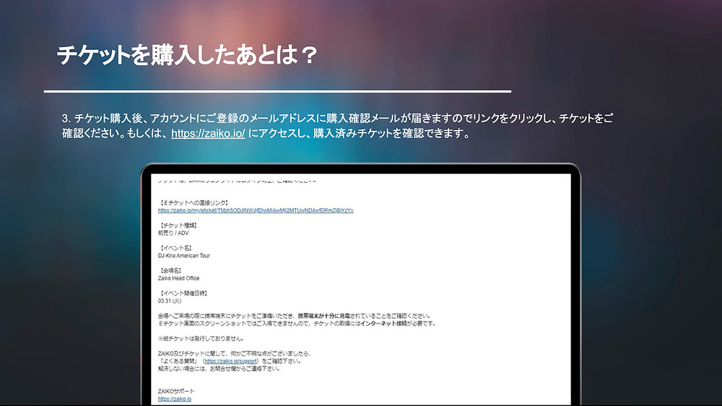The image size is (722, 406).
Task: Click the 【チケット種類】 label
Action: 178,225
